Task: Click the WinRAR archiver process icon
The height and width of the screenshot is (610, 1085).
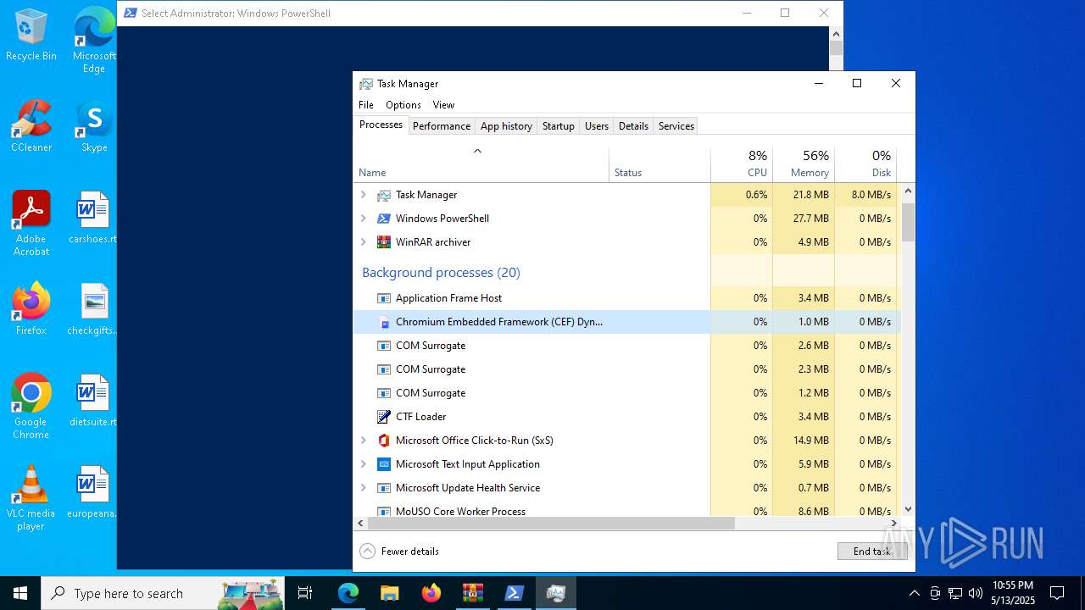Action: pos(384,242)
